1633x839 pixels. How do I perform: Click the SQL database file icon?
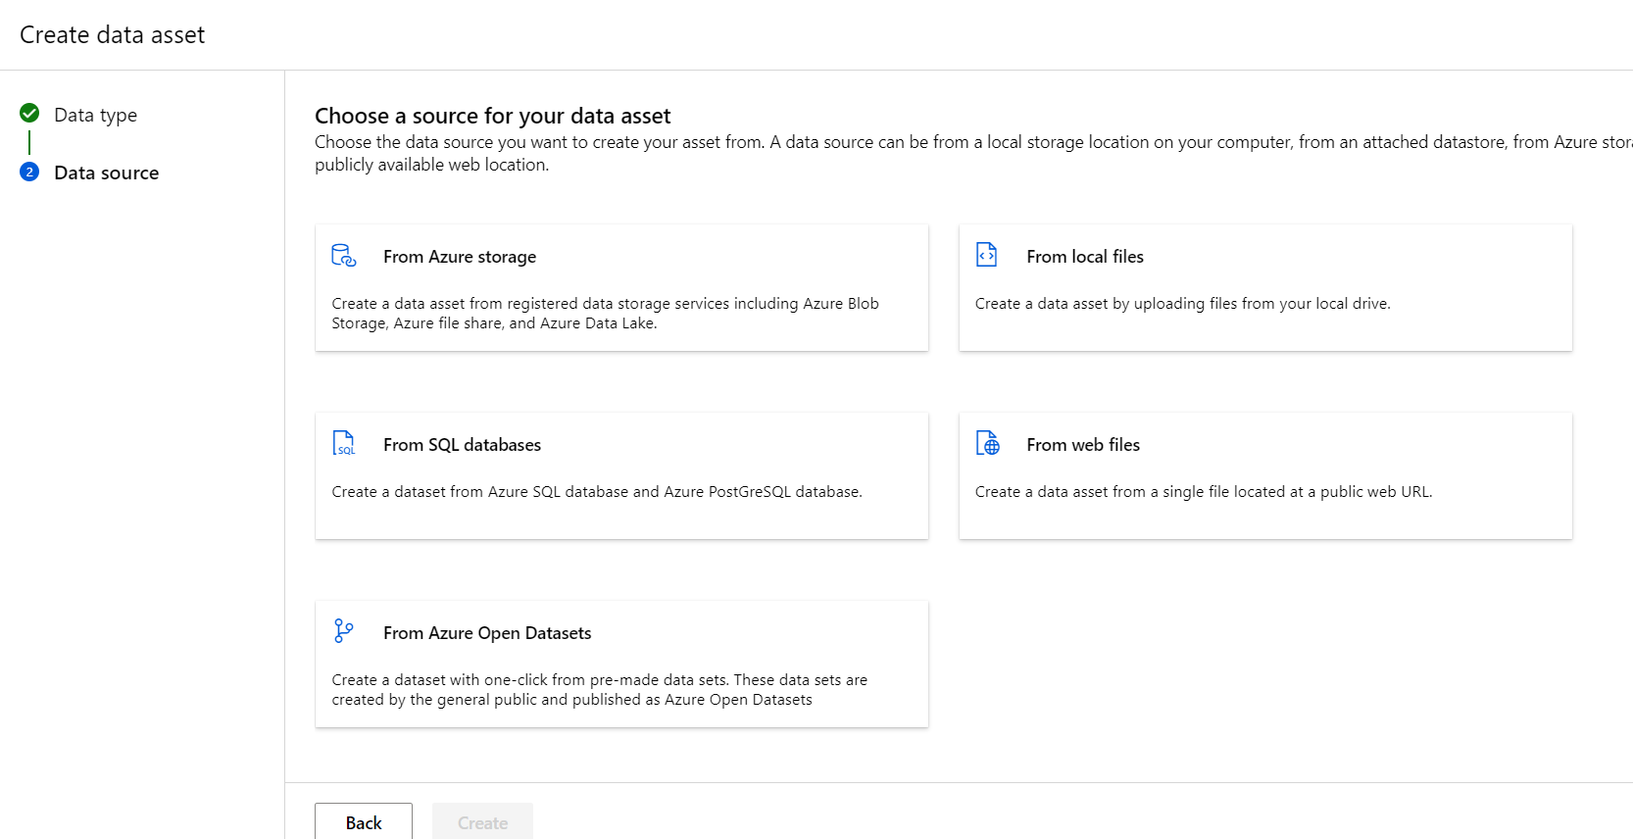tap(344, 443)
